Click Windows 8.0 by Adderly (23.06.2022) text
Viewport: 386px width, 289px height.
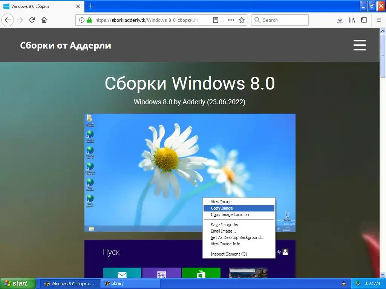[x=190, y=102]
